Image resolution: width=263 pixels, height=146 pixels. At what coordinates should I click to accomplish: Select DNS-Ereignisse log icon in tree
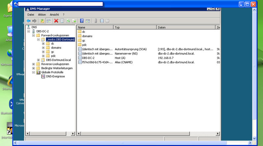pyautogui.click(x=43, y=76)
